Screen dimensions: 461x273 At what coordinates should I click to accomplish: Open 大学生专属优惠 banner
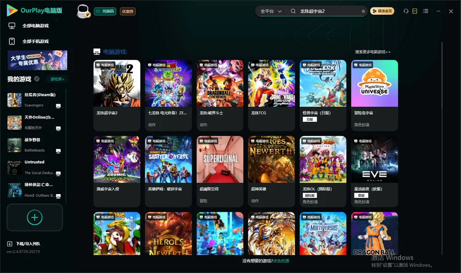tap(37, 60)
